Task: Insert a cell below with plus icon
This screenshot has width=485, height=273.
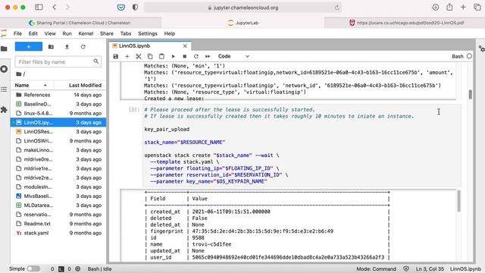Action: pyautogui.click(x=127, y=56)
